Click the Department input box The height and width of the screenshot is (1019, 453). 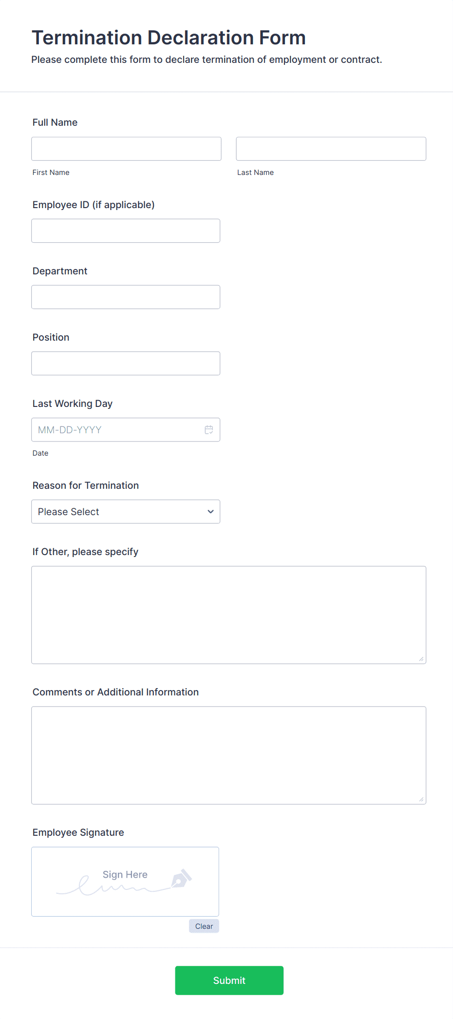[125, 296]
